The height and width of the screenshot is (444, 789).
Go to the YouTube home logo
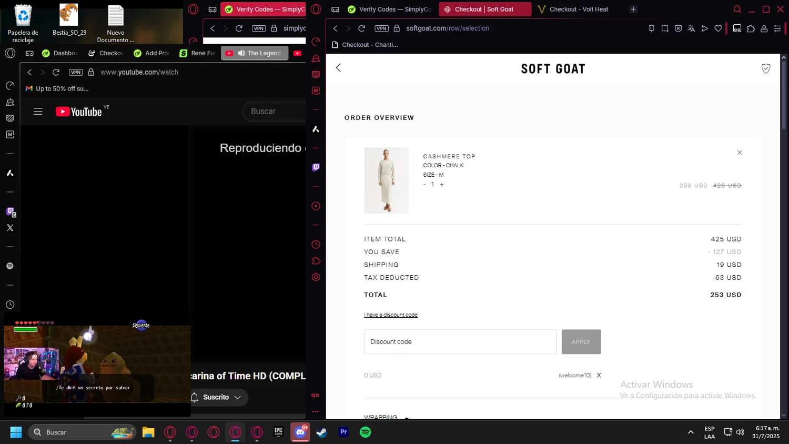click(x=79, y=112)
